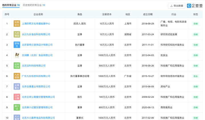Screen dimensions: 205x120
Task: Click 在业 status tag for 广东九份信息
Action: pyautogui.click(x=196, y=76)
